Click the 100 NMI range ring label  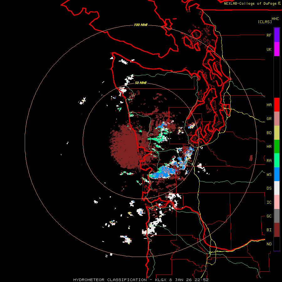[141, 25]
